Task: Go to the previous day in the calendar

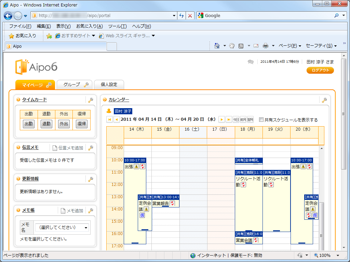Action: click(116, 120)
